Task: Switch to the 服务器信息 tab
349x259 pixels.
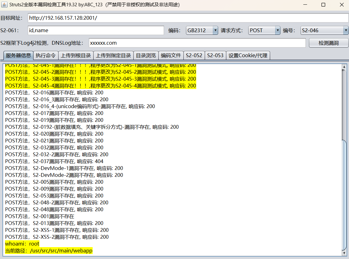Action: (18, 56)
